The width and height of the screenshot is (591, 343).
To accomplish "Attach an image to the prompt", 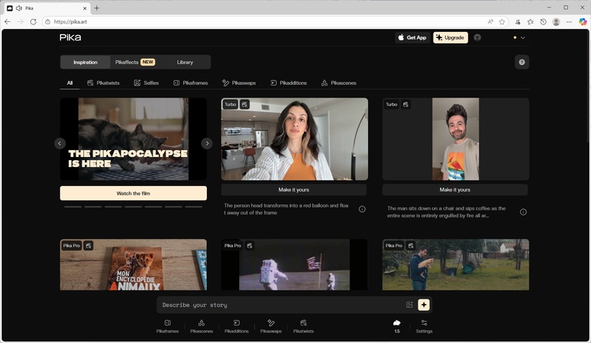I will point(409,305).
